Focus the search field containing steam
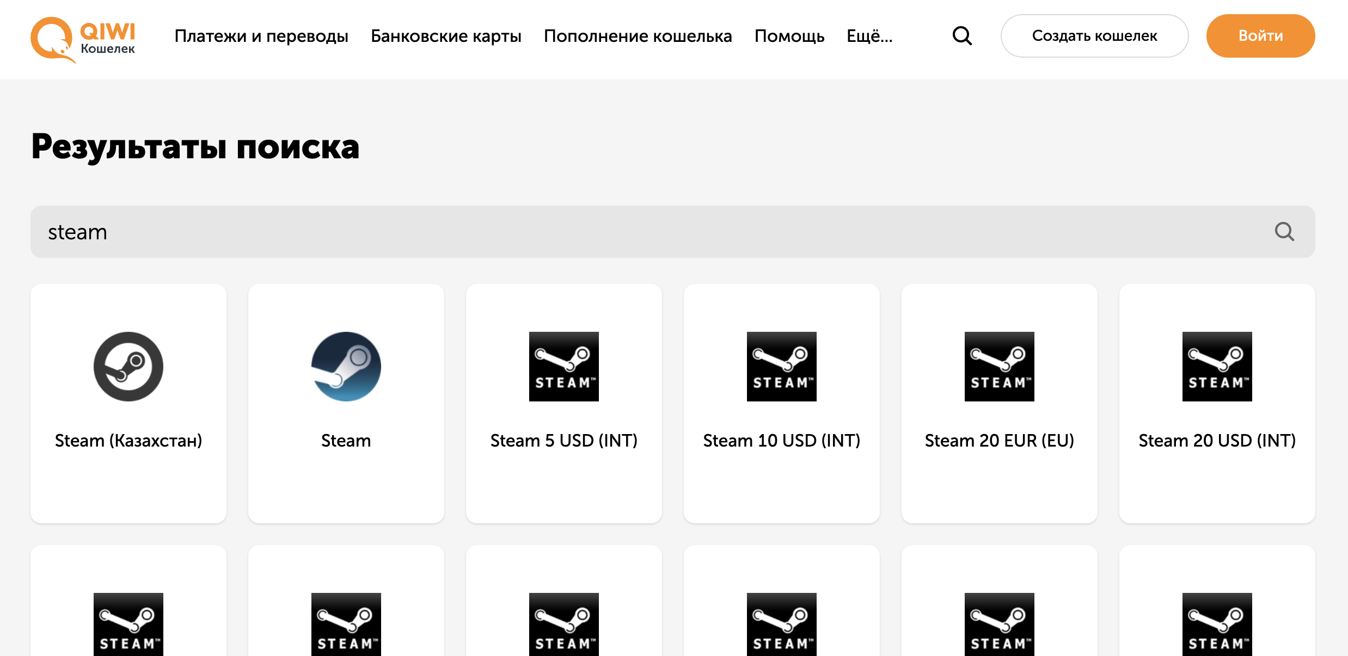The height and width of the screenshot is (656, 1348). 673,232
